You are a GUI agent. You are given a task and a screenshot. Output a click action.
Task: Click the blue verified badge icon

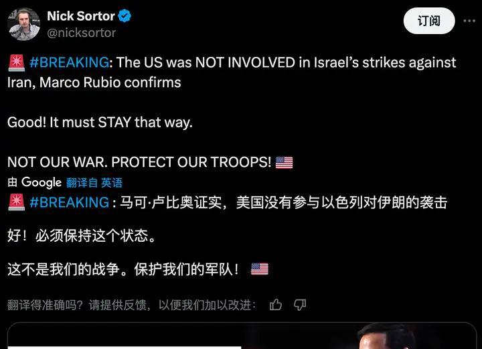[x=125, y=16]
